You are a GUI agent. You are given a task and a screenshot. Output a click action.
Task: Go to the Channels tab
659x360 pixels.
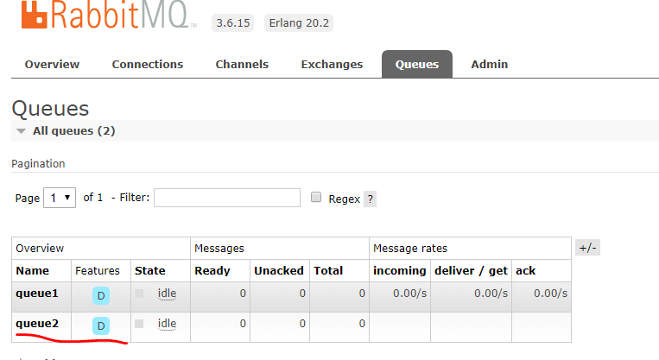pos(242,65)
